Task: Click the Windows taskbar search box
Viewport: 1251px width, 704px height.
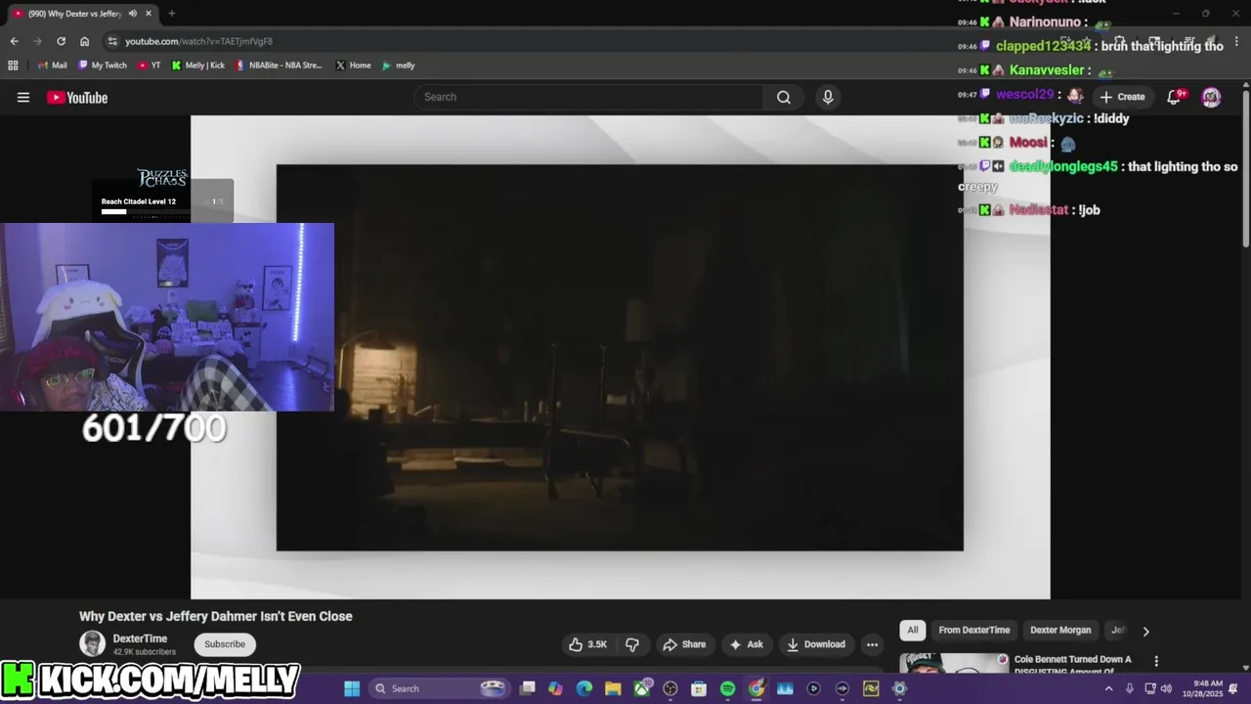Action: click(440, 688)
